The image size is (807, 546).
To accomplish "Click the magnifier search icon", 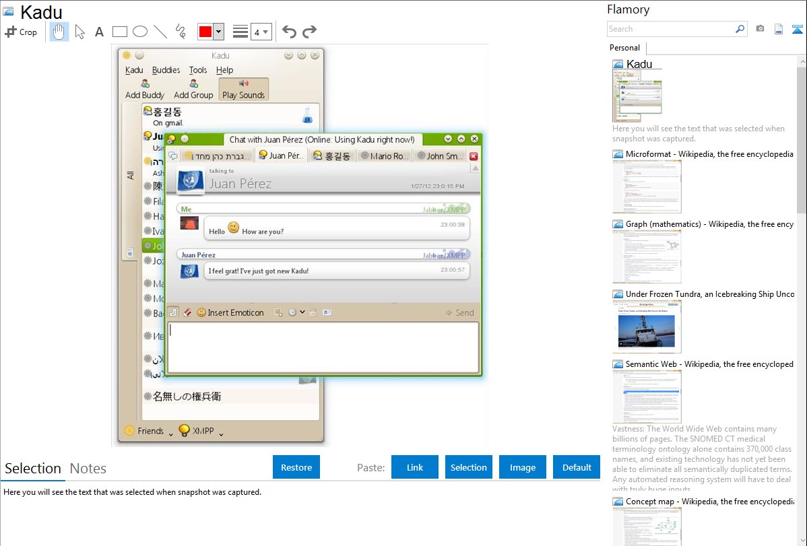I will click(740, 29).
